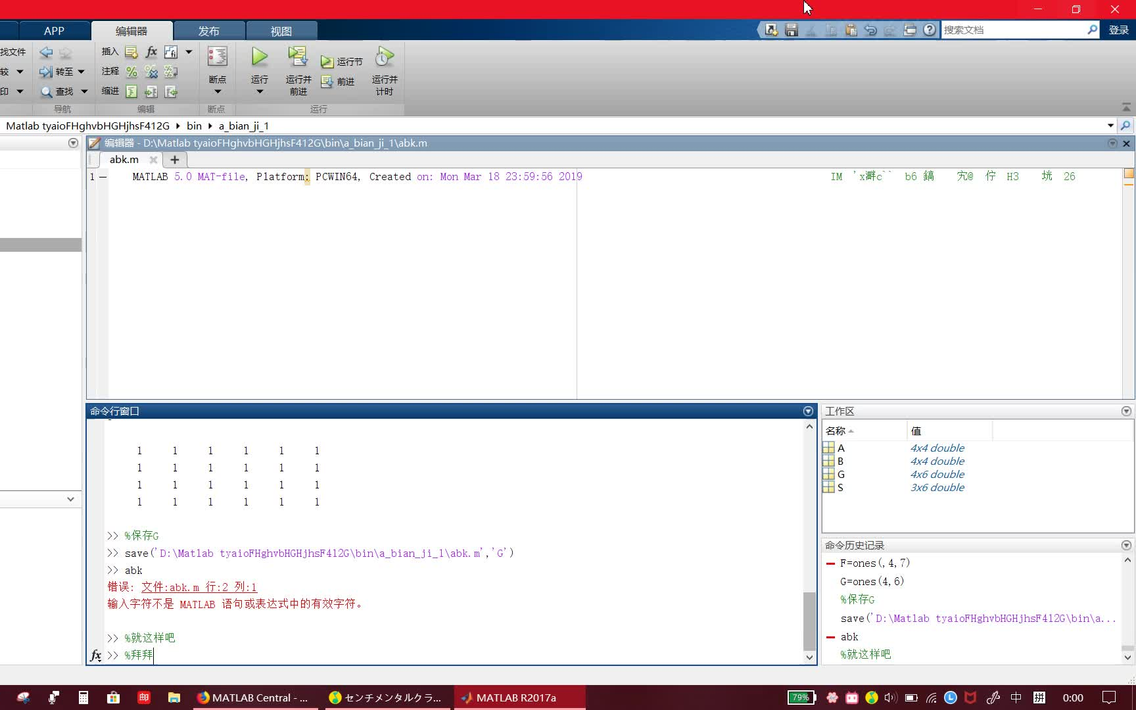The height and width of the screenshot is (710, 1136).
Task: Click the Undo icon in quick access toolbar
Action: click(x=870, y=30)
